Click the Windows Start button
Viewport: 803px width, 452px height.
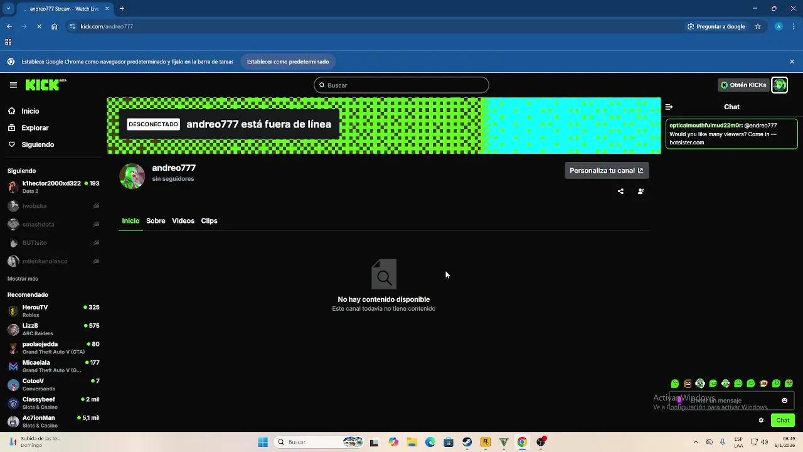tap(263, 442)
